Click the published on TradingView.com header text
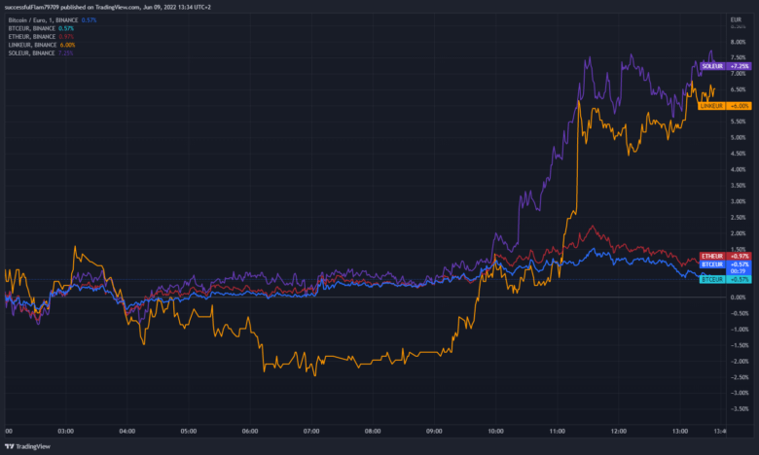This screenshot has height=455, width=759. [x=100, y=7]
